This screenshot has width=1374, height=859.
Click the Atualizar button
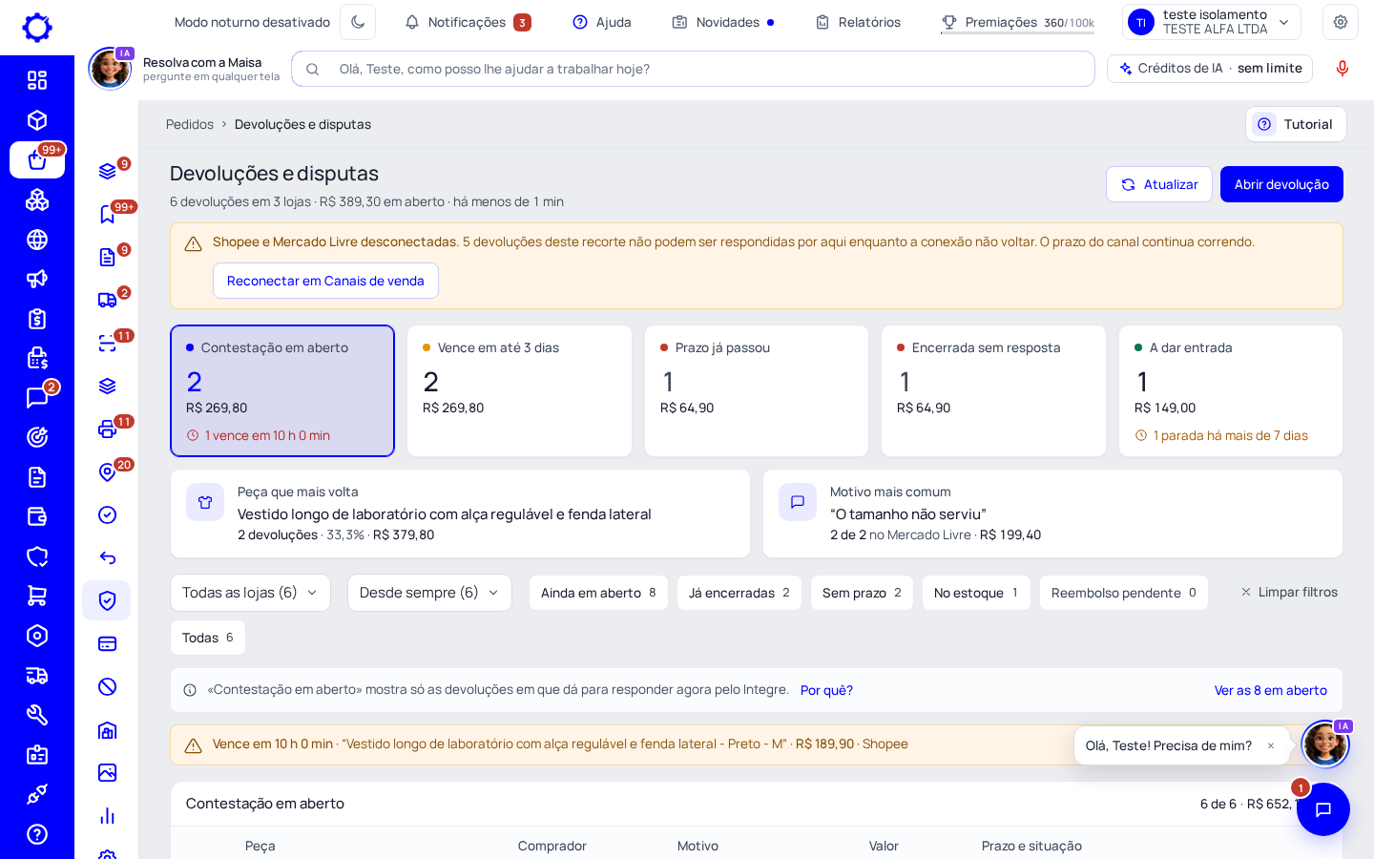(1159, 184)
